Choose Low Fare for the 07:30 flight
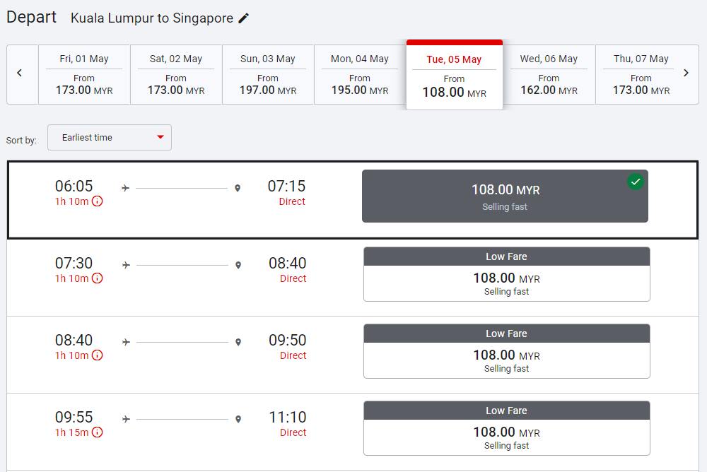This screenshot has width=707, height=472. pos(506,274)
